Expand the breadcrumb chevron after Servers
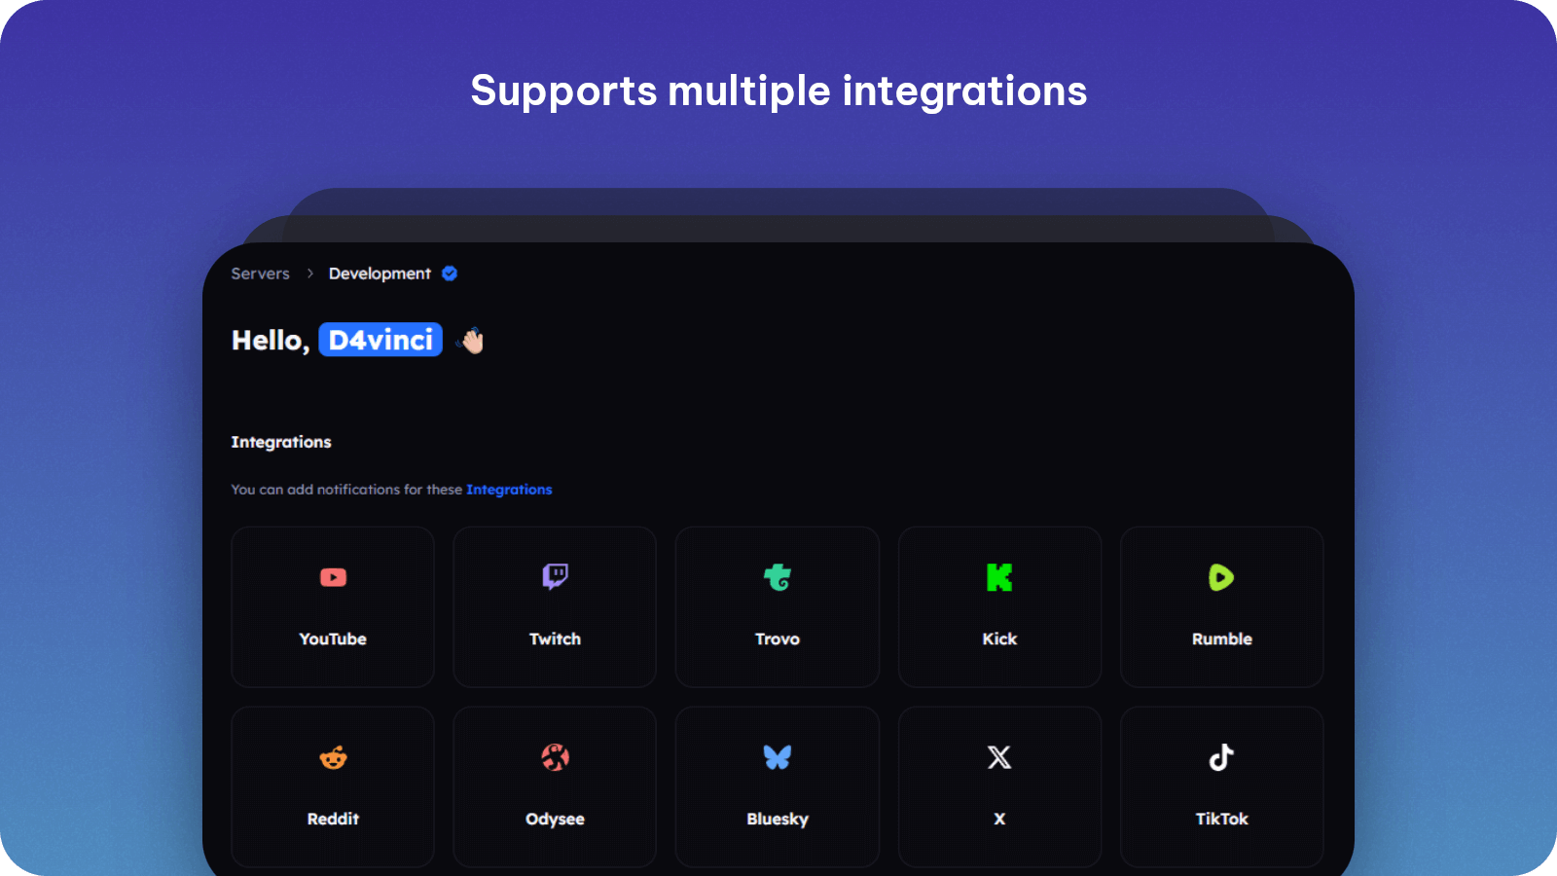Screen dimensions: 1557x876 pyautogui.click(x=308, y=274)
